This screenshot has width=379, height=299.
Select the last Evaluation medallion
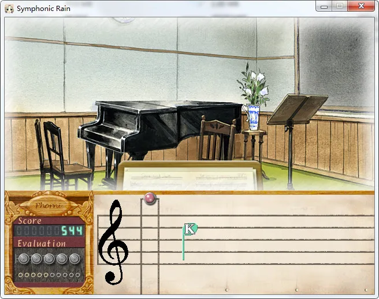coord(74,259)
